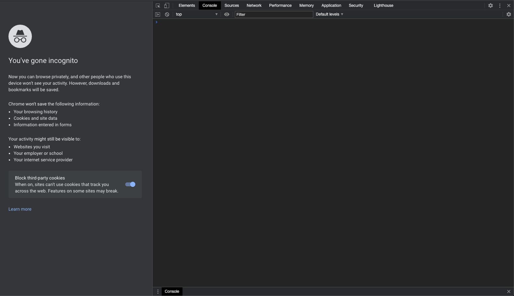Create live expression with the eye icon

227,14
